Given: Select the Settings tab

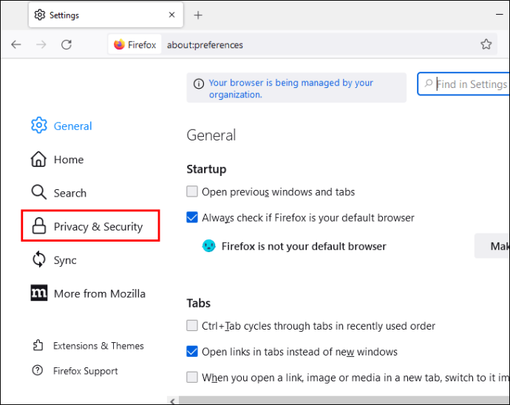Looking at the screenshot, I should tap(106, 15).
